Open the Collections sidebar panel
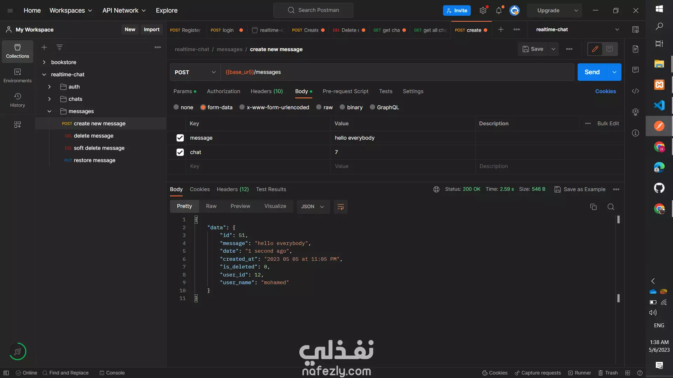 18,51
